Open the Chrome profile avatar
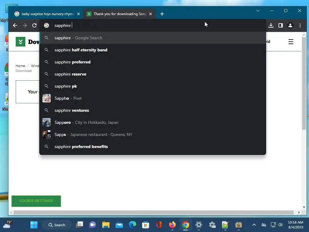Screen dimensions: 309x232 [x=290, y=25]
